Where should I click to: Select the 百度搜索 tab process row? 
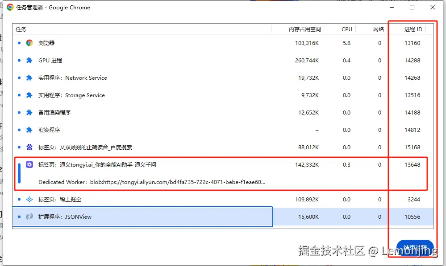pos(223,147)
